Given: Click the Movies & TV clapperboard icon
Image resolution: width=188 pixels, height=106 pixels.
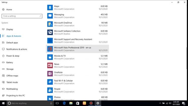Looking at the screenshot, I should tap(50, 57).
